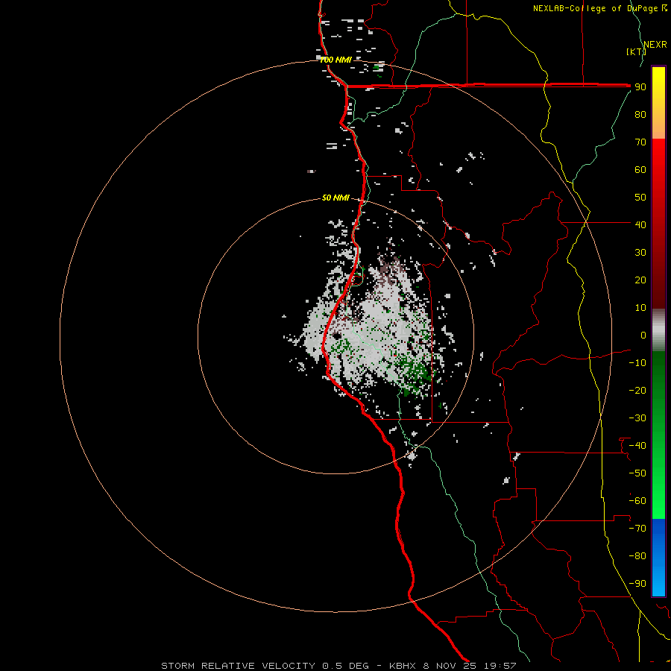Viewport: 671px width, 671px height.
Task: Click the -30 value on the velocity scale
Action: (637, 418)
